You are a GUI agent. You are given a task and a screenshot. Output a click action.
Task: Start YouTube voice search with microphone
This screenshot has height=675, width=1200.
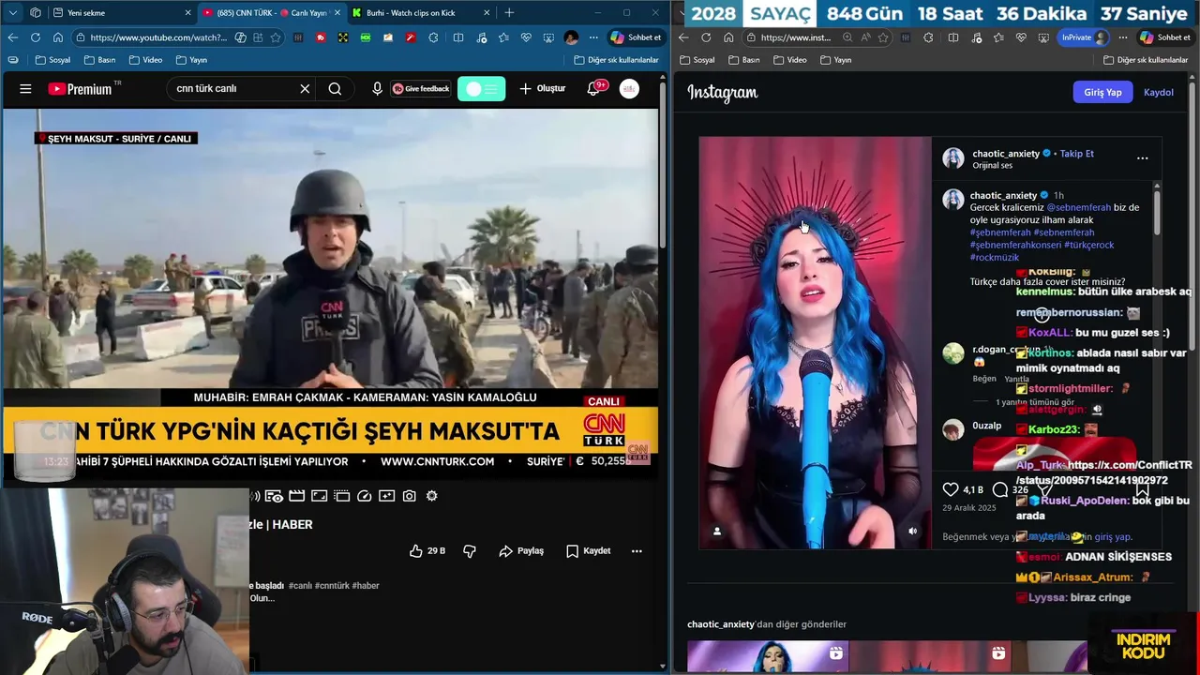tap(377, 89)
